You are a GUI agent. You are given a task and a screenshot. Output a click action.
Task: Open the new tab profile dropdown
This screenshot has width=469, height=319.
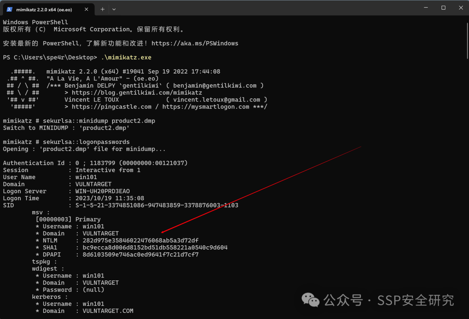tap(114, 9)
